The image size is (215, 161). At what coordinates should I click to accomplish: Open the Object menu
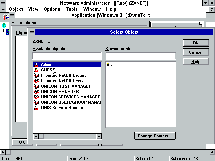click(x=16, y=9)
